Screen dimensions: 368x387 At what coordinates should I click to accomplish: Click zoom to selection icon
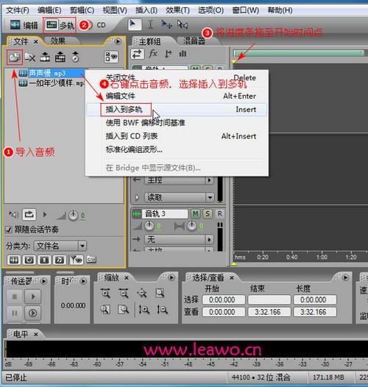pyautogui.click(x=160, y=294)
